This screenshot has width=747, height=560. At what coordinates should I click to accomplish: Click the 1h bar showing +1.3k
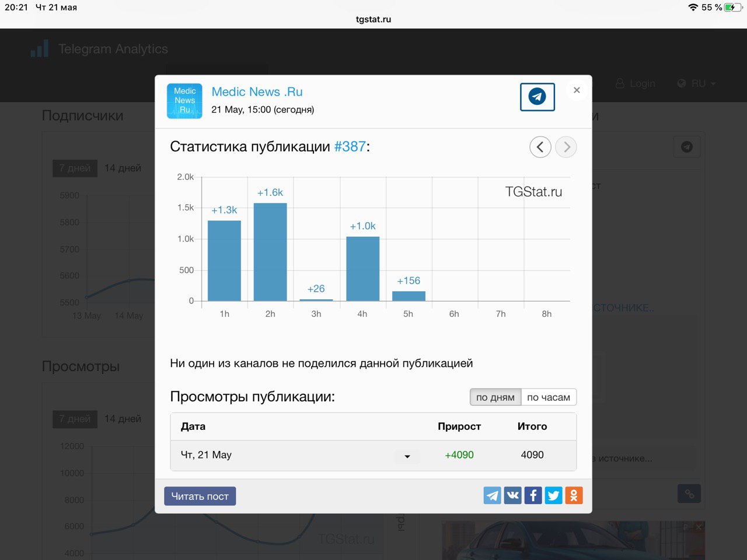(224, 261)
